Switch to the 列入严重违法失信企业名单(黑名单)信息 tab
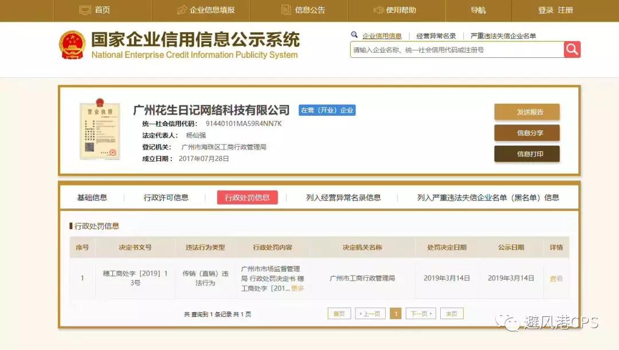This screenshot has width=619, height=350. pos(488,198)
